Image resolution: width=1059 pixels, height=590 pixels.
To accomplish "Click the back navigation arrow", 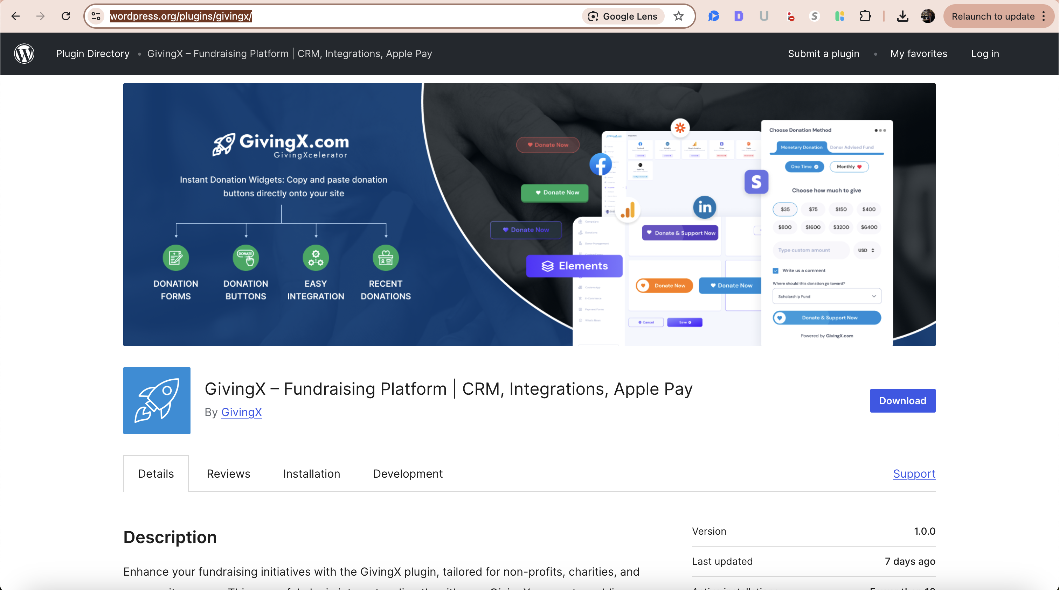I will pos(15,16).
